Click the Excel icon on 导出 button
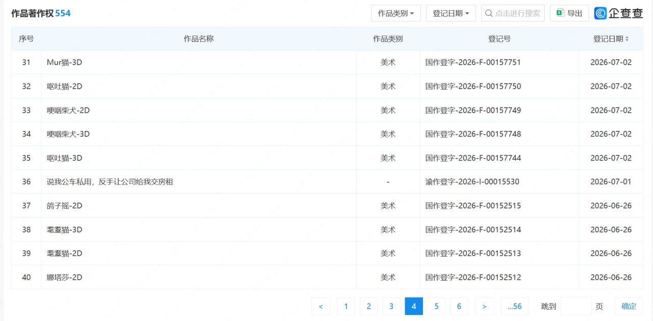Screen dimensions: 653x321 [x=560, y=13]
